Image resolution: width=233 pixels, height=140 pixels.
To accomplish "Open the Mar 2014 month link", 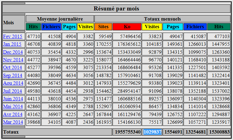I will (x=13, y=122).
